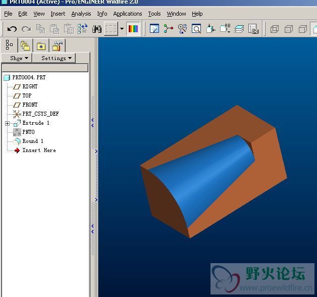Toggle the rainbow color shading icon
Image resolution: width=317 pixels, height=297 pixels.
(x=133, y=29)
